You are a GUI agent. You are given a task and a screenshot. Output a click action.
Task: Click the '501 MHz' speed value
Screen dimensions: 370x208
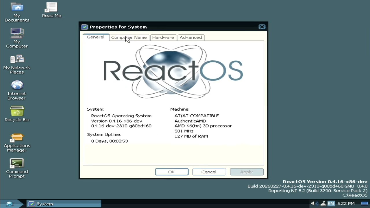(184, 131)
